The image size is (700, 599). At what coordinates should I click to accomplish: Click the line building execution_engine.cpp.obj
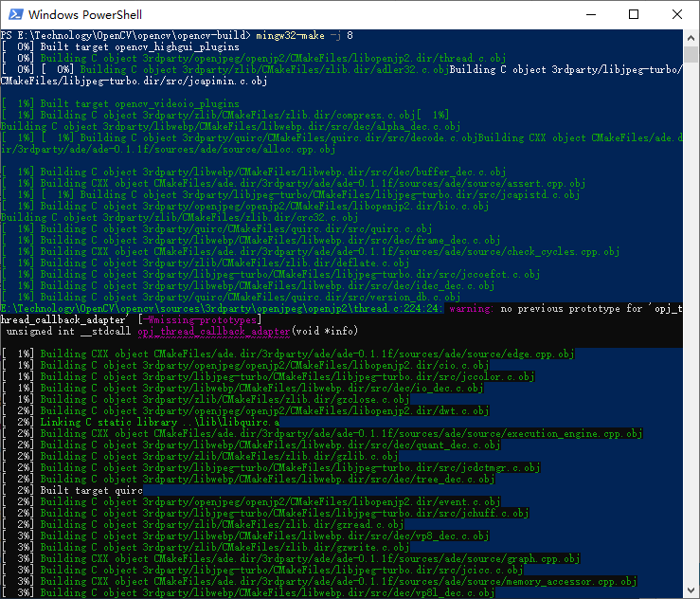click(x=321, y=434)
